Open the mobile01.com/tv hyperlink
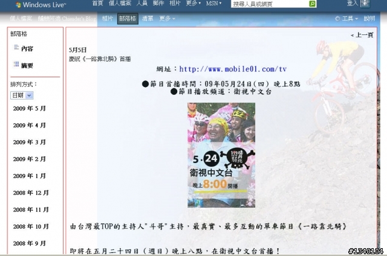387x256 pixels. (233, 69)
